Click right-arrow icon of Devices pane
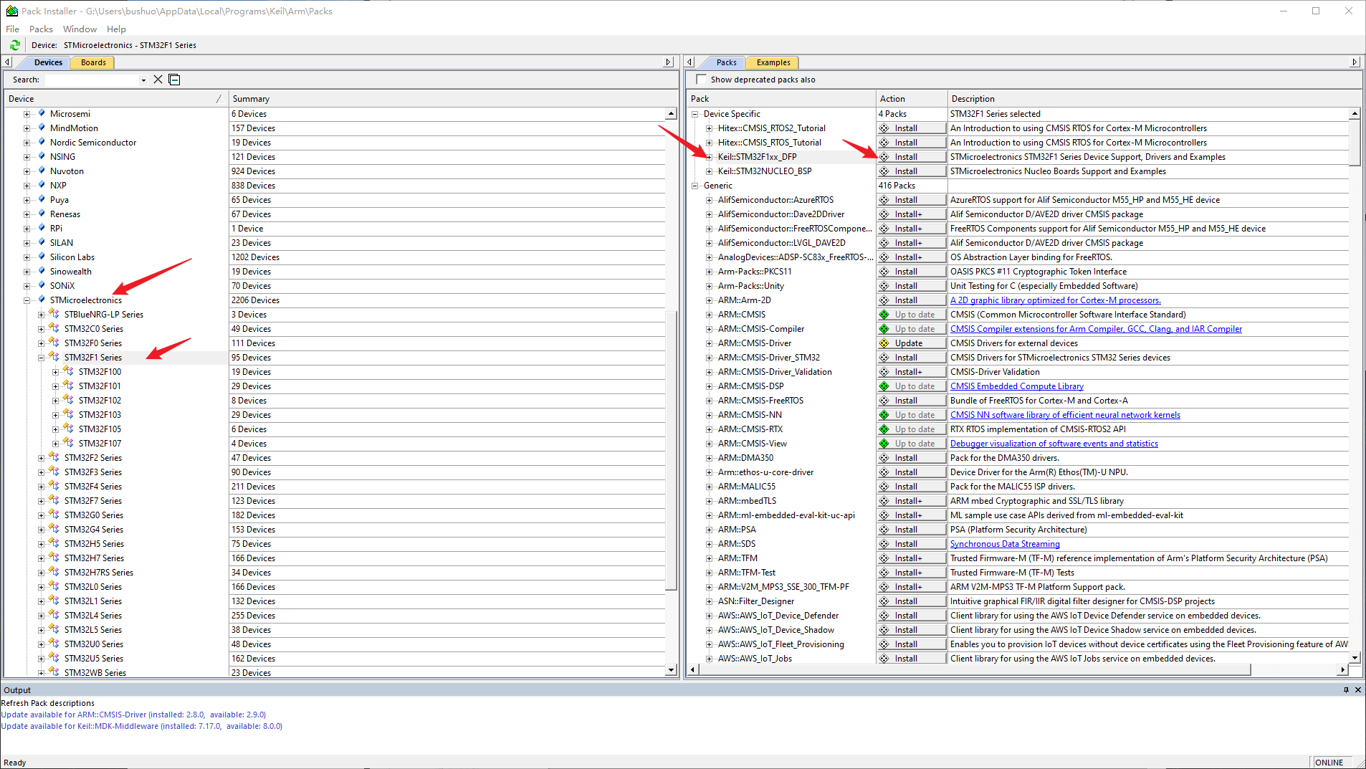The image size is (1366, 769). pyautogui.click(x=668, y=62)
